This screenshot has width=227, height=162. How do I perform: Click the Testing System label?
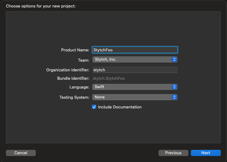pos(74,97)
